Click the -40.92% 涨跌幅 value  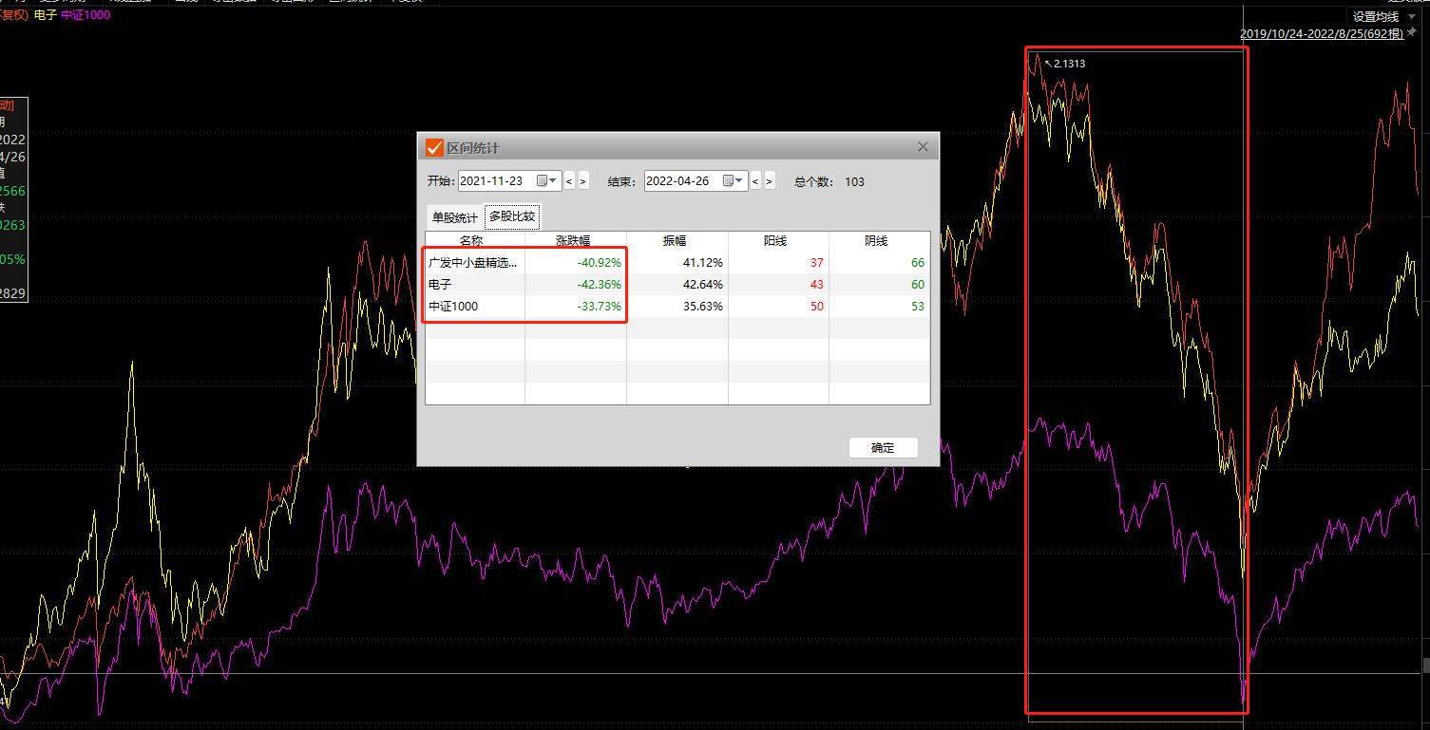tap(599, 262)
